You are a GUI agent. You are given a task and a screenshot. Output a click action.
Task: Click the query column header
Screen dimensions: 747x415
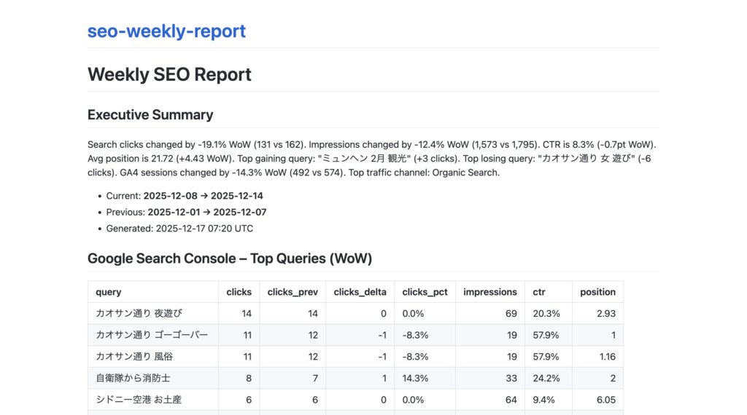coord(109,292)
